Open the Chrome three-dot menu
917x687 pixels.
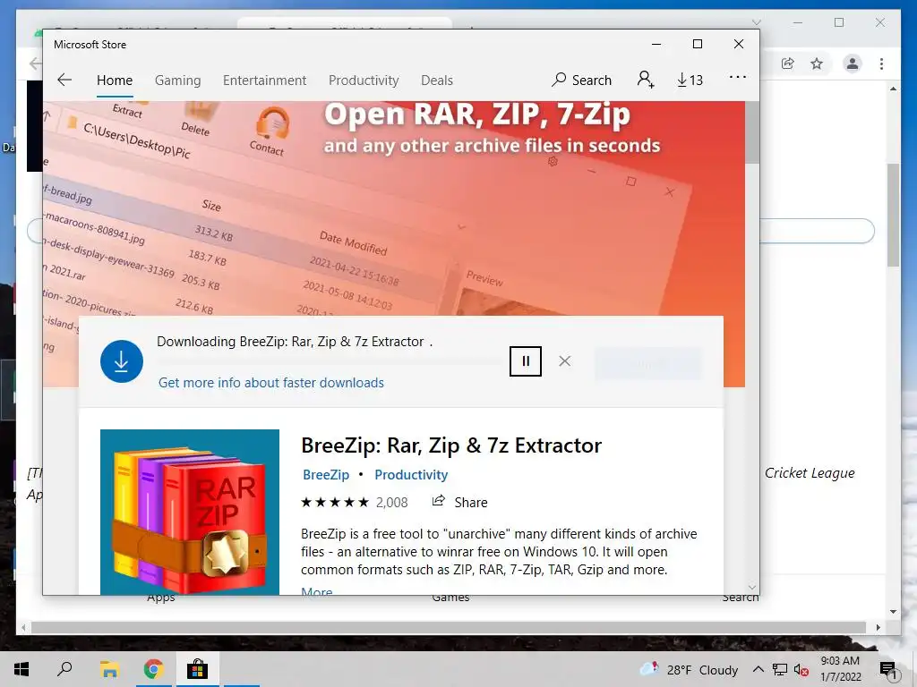[x=881, y=64]
